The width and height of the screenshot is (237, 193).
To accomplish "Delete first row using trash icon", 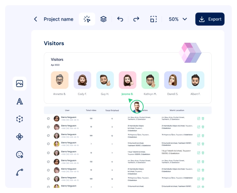I will point(203,119).
